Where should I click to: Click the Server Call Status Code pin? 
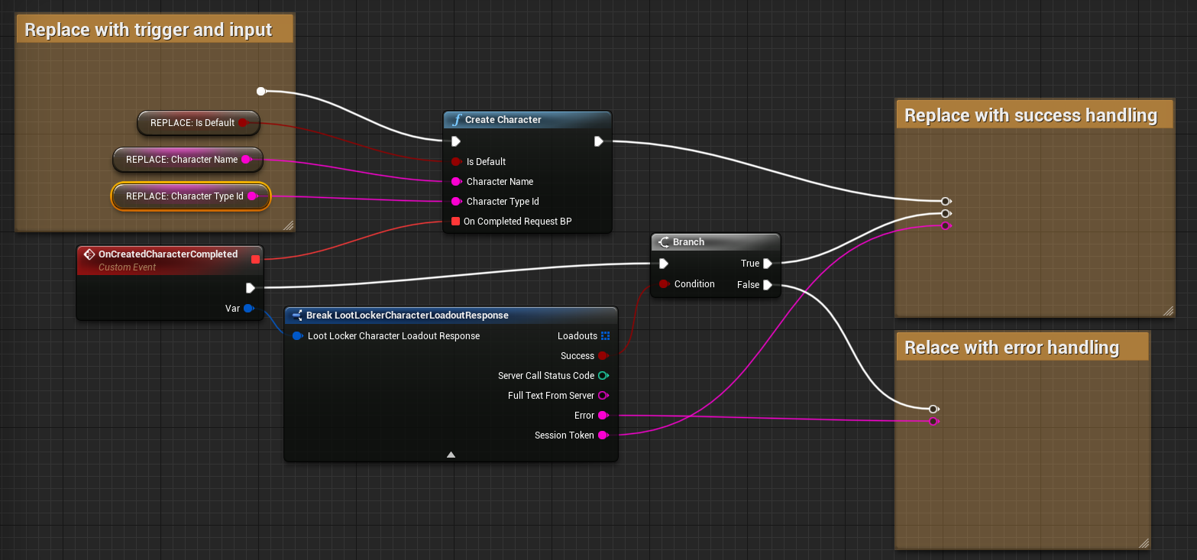pos(603,376)
